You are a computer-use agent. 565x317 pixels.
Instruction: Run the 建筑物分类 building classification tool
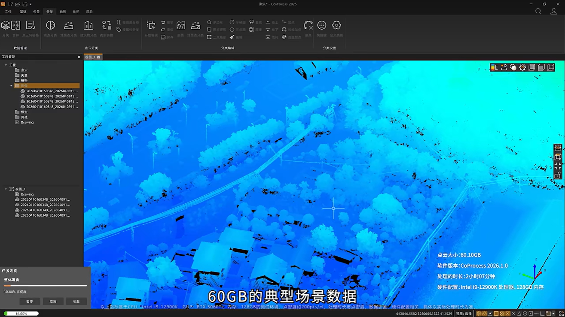(88, 28)
